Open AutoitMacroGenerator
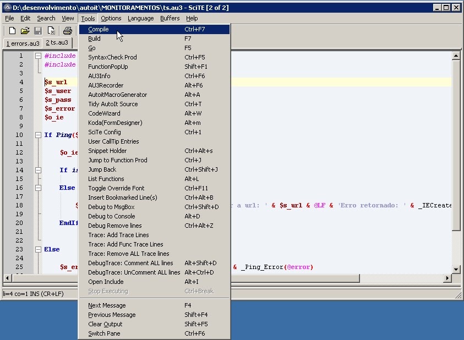464x340 pixels. (x=154, y=95)
